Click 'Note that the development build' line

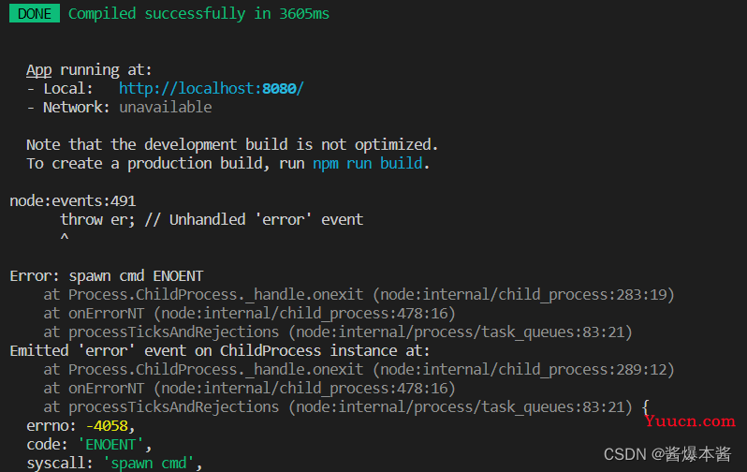coord(232,144)
